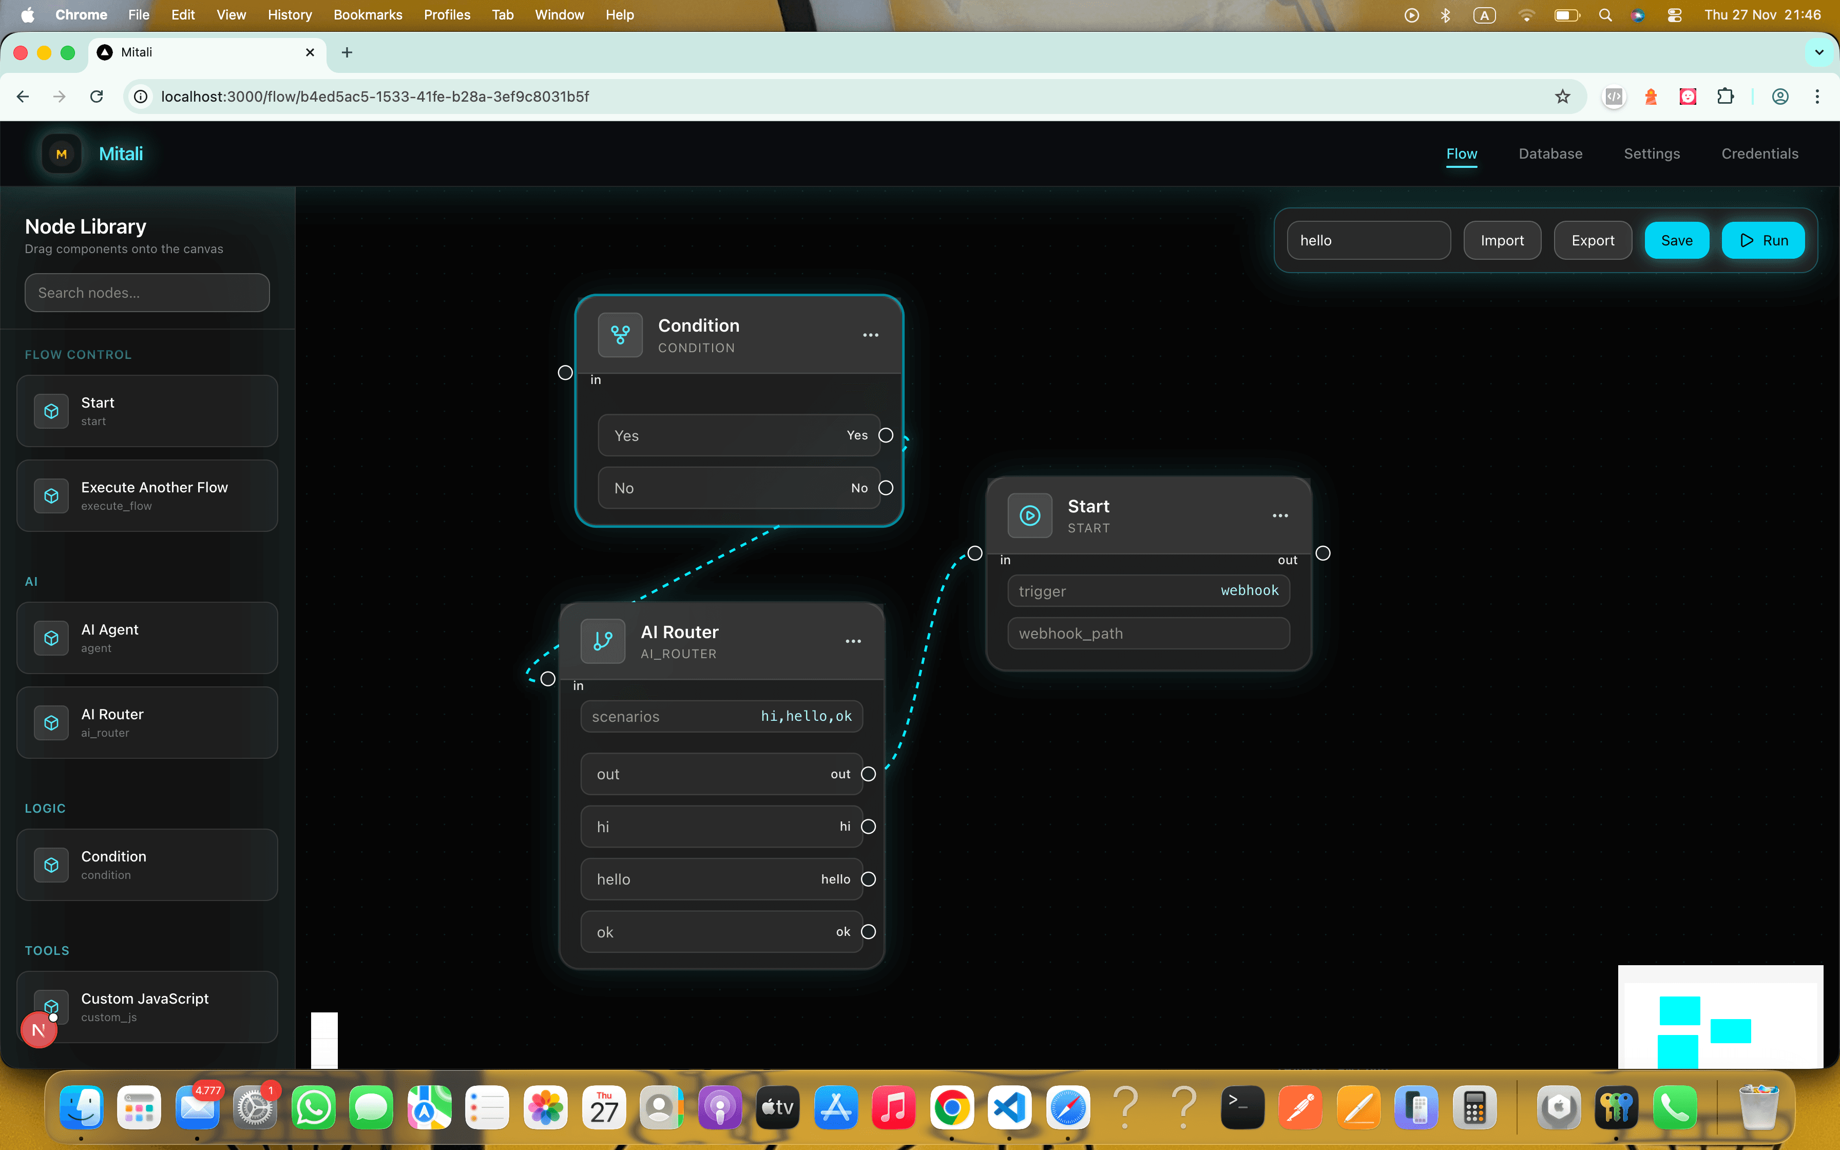Open the Bookmarks menu in the menu bar
The width and height of the screenshot is (1840, 1150).
click(x=367, y=14)
